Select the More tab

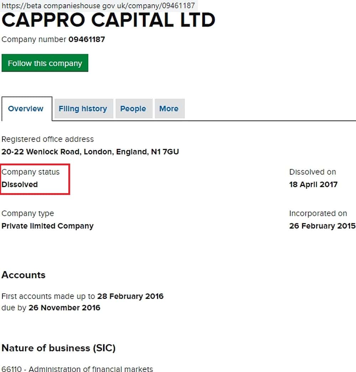169,109
